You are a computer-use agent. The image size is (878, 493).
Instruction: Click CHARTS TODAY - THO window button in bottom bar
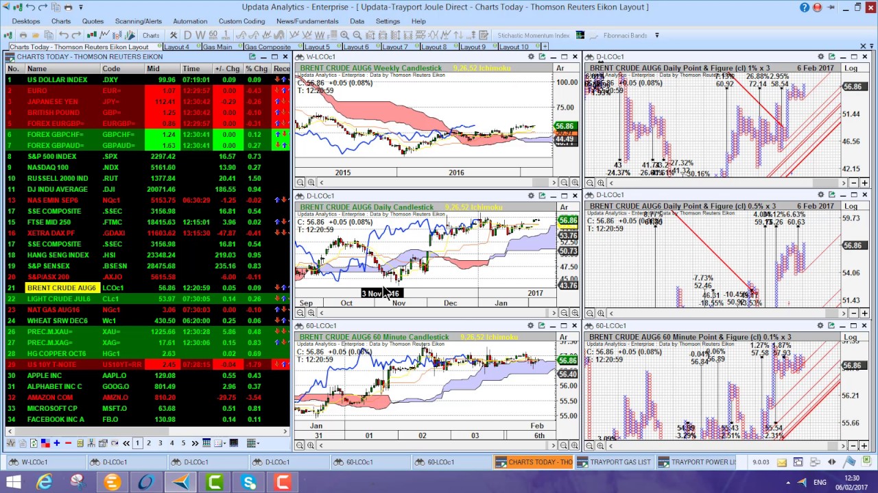click(533, 462)
